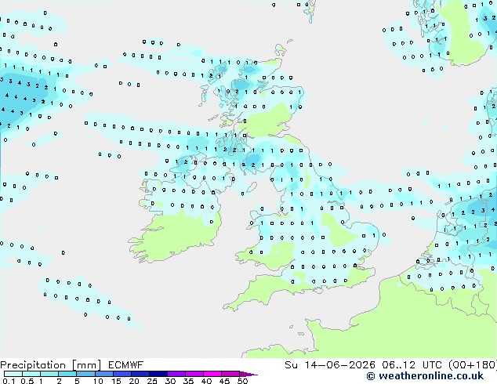This screenshot has height=384, width=497.
Task: Select the 1–2 mm legend swatch
Action: click(x=49, y=374)
